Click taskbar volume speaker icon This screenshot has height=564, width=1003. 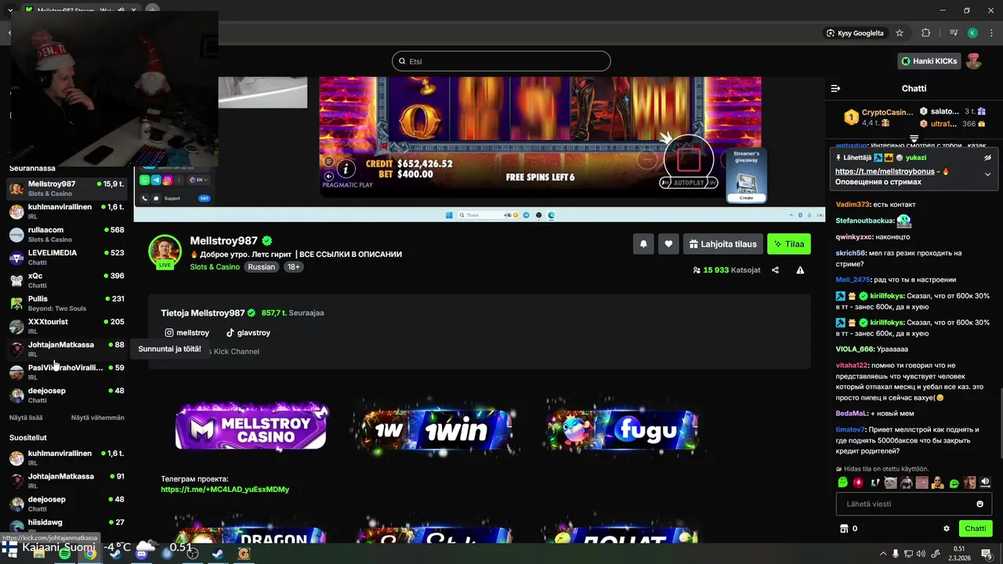[x=921, y=554]
